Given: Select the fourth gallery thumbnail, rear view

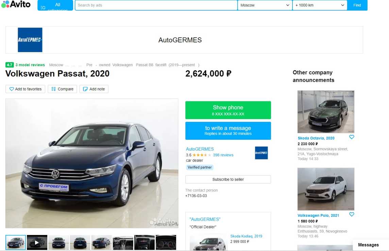Looking at the screenshot, I should coord(80,242).
